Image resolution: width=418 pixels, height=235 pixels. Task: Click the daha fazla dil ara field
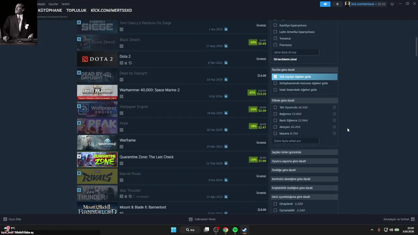[x=296, y=52]
